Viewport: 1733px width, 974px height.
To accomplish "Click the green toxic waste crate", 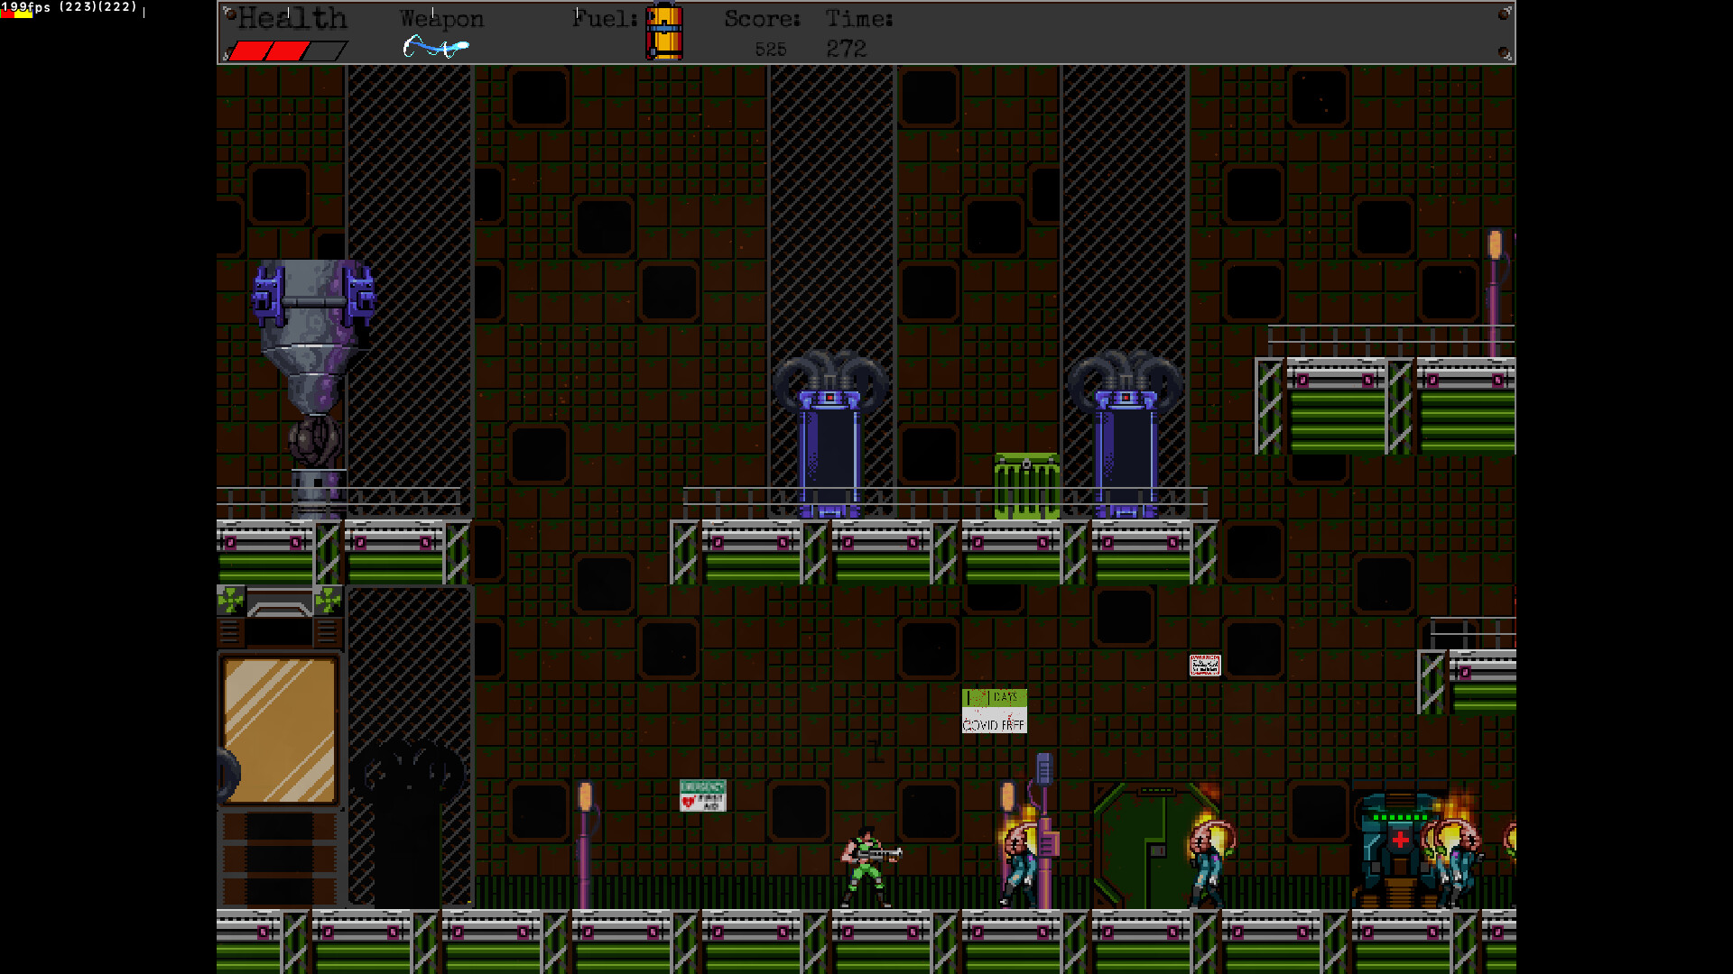I will click(x=1026, y=486).
